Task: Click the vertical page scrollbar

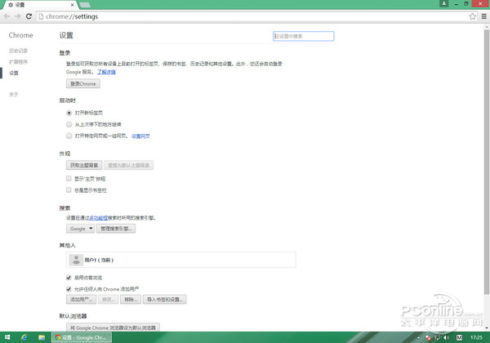Action: click(486, 163)
